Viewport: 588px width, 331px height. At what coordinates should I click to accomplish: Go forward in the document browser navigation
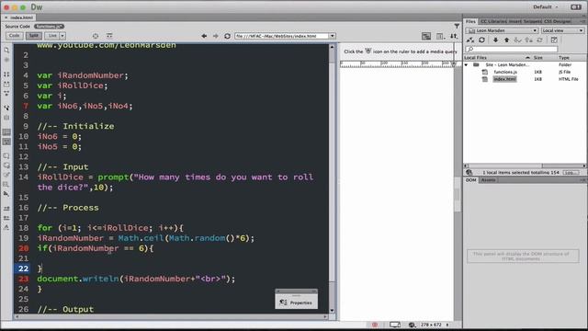coord(216,36)
